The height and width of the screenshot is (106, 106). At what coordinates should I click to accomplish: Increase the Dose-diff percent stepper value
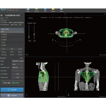pos(23,74)
